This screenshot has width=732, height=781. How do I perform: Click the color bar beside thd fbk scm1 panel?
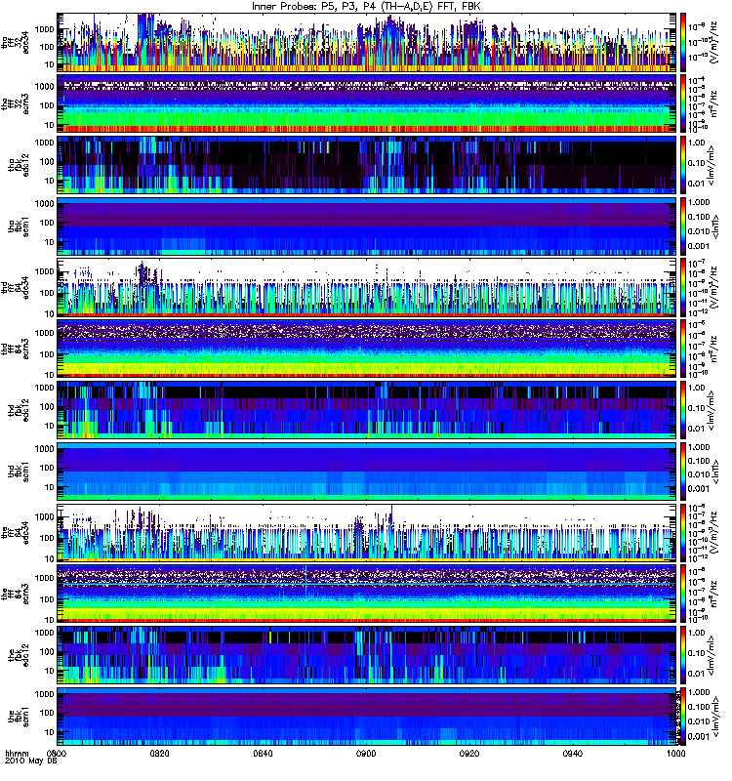[683, 472]
